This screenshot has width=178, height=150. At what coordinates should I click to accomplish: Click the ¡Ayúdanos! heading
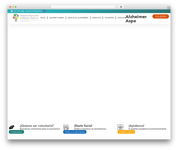click(136, 126)
